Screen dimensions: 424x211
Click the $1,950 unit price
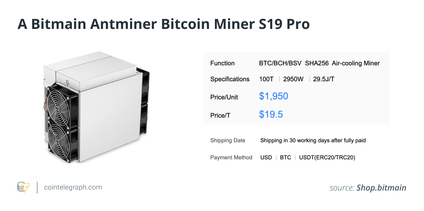point(273,96)
